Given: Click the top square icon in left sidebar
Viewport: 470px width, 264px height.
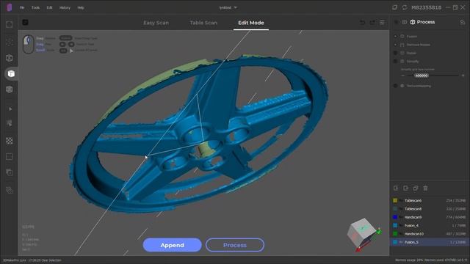Looking at the screenshot, I should point(10,24).
